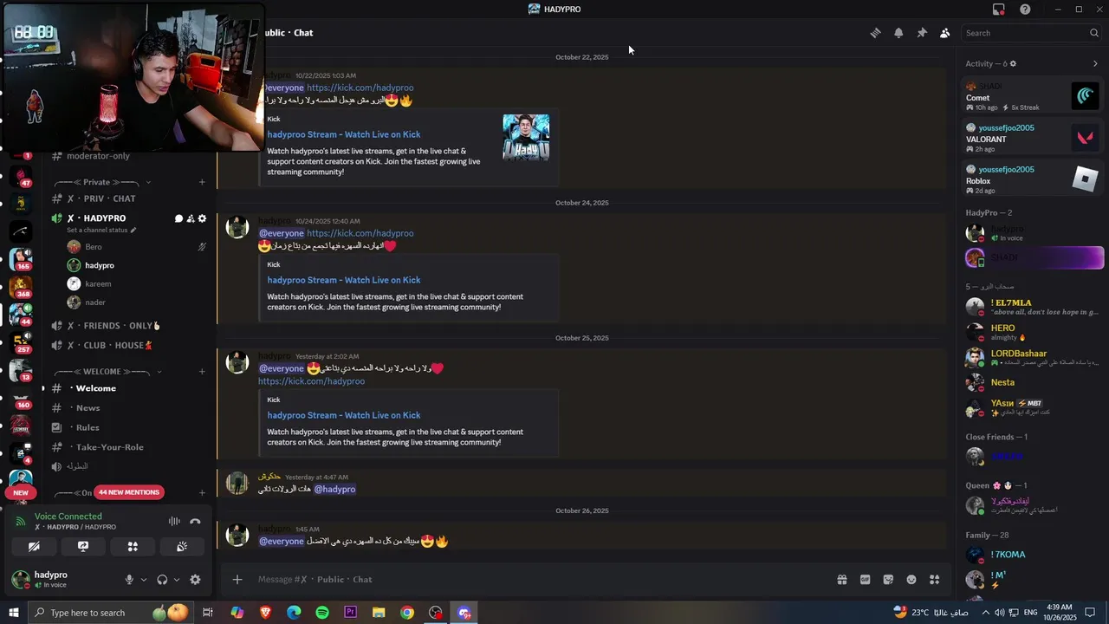This screenshot has width=1109, height=624.
Task: Open LORDBashaar member profile
Action: 1033,357
